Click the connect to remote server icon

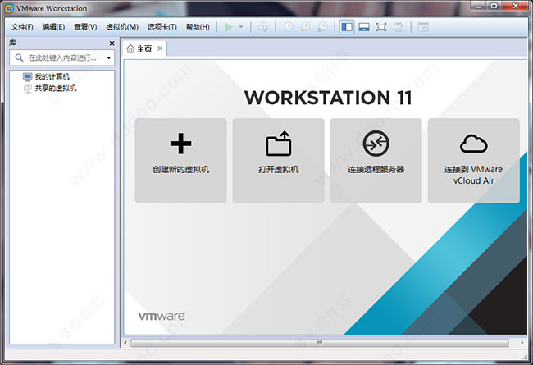[x=376, y=144]
